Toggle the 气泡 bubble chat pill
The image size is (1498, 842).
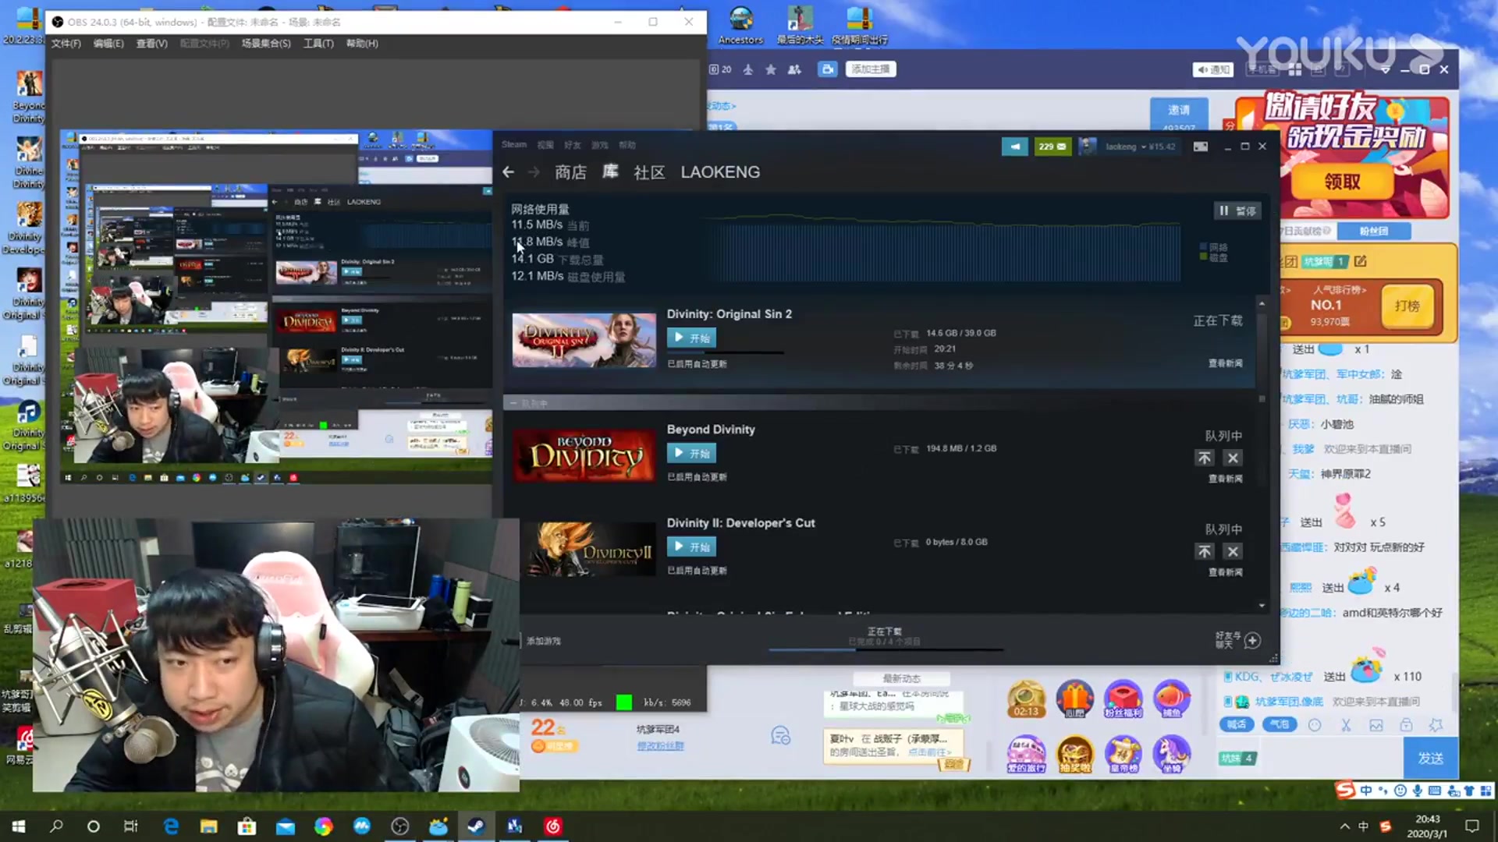[1280, 724]
